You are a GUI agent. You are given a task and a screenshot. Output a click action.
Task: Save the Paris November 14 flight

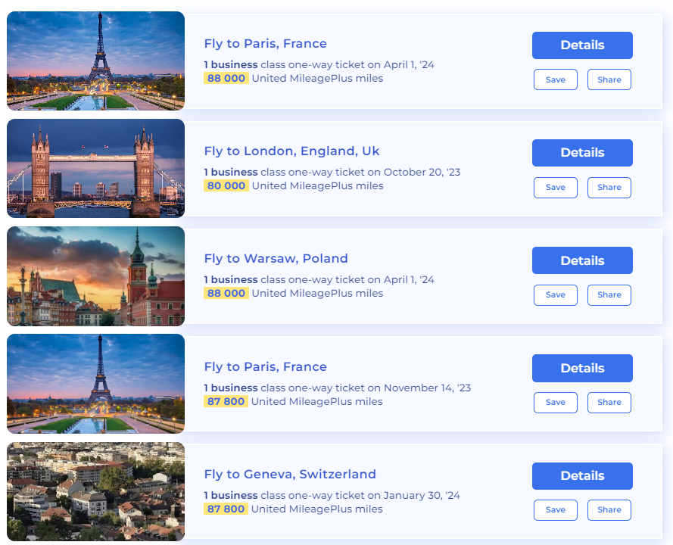click(x=555, y=402)
